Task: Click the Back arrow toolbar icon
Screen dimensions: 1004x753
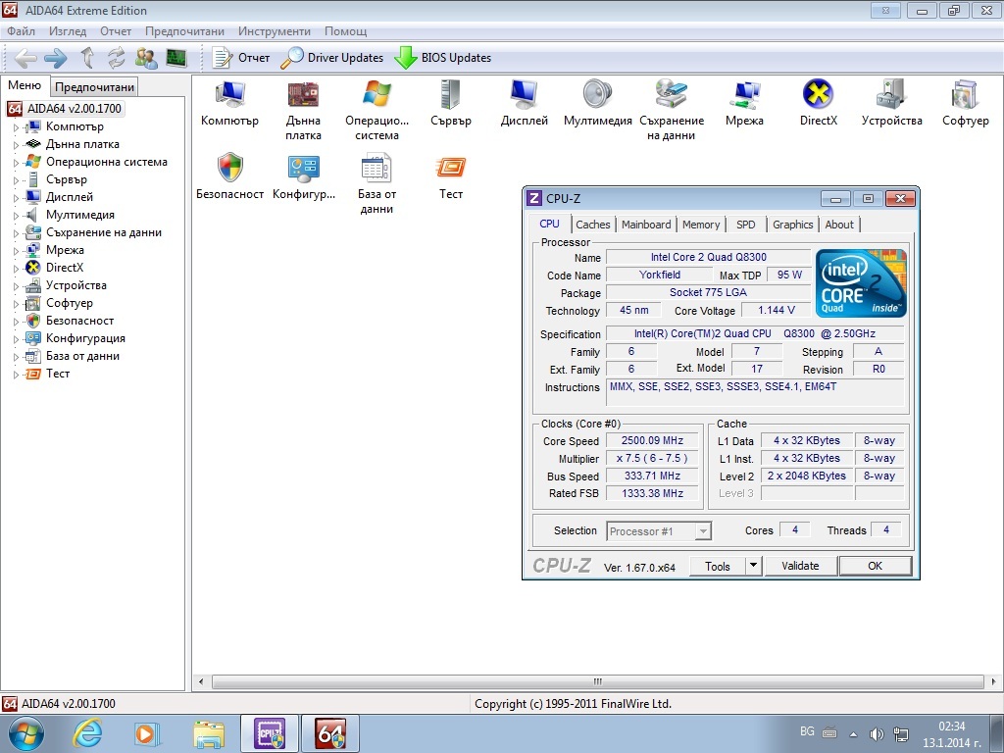Action: pos(25,58)
